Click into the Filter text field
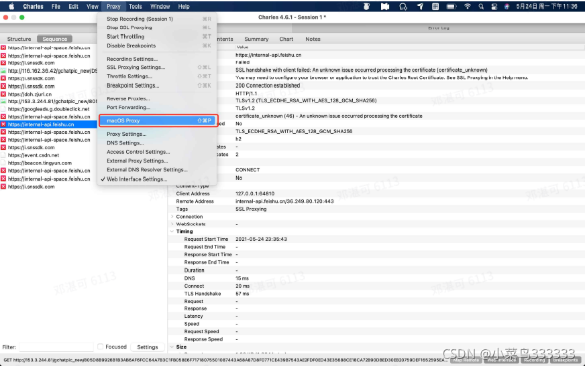The width and height of the screenshot is (585, 366). coord(56,347)
